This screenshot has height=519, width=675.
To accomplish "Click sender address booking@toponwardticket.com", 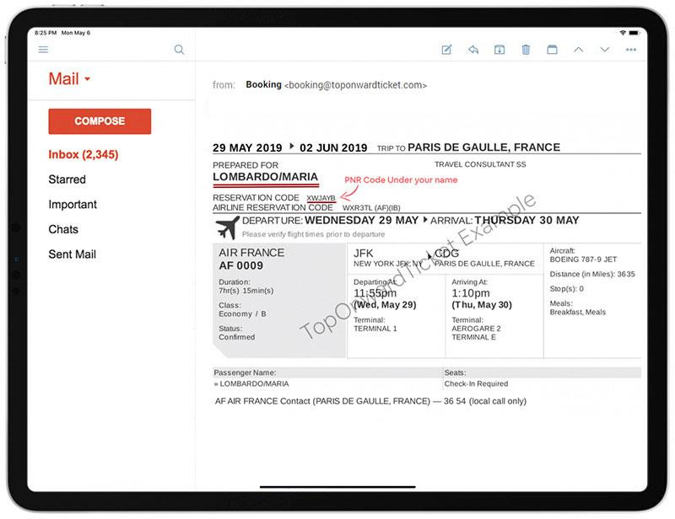I will pyautogui.click(x=355, y=85).
